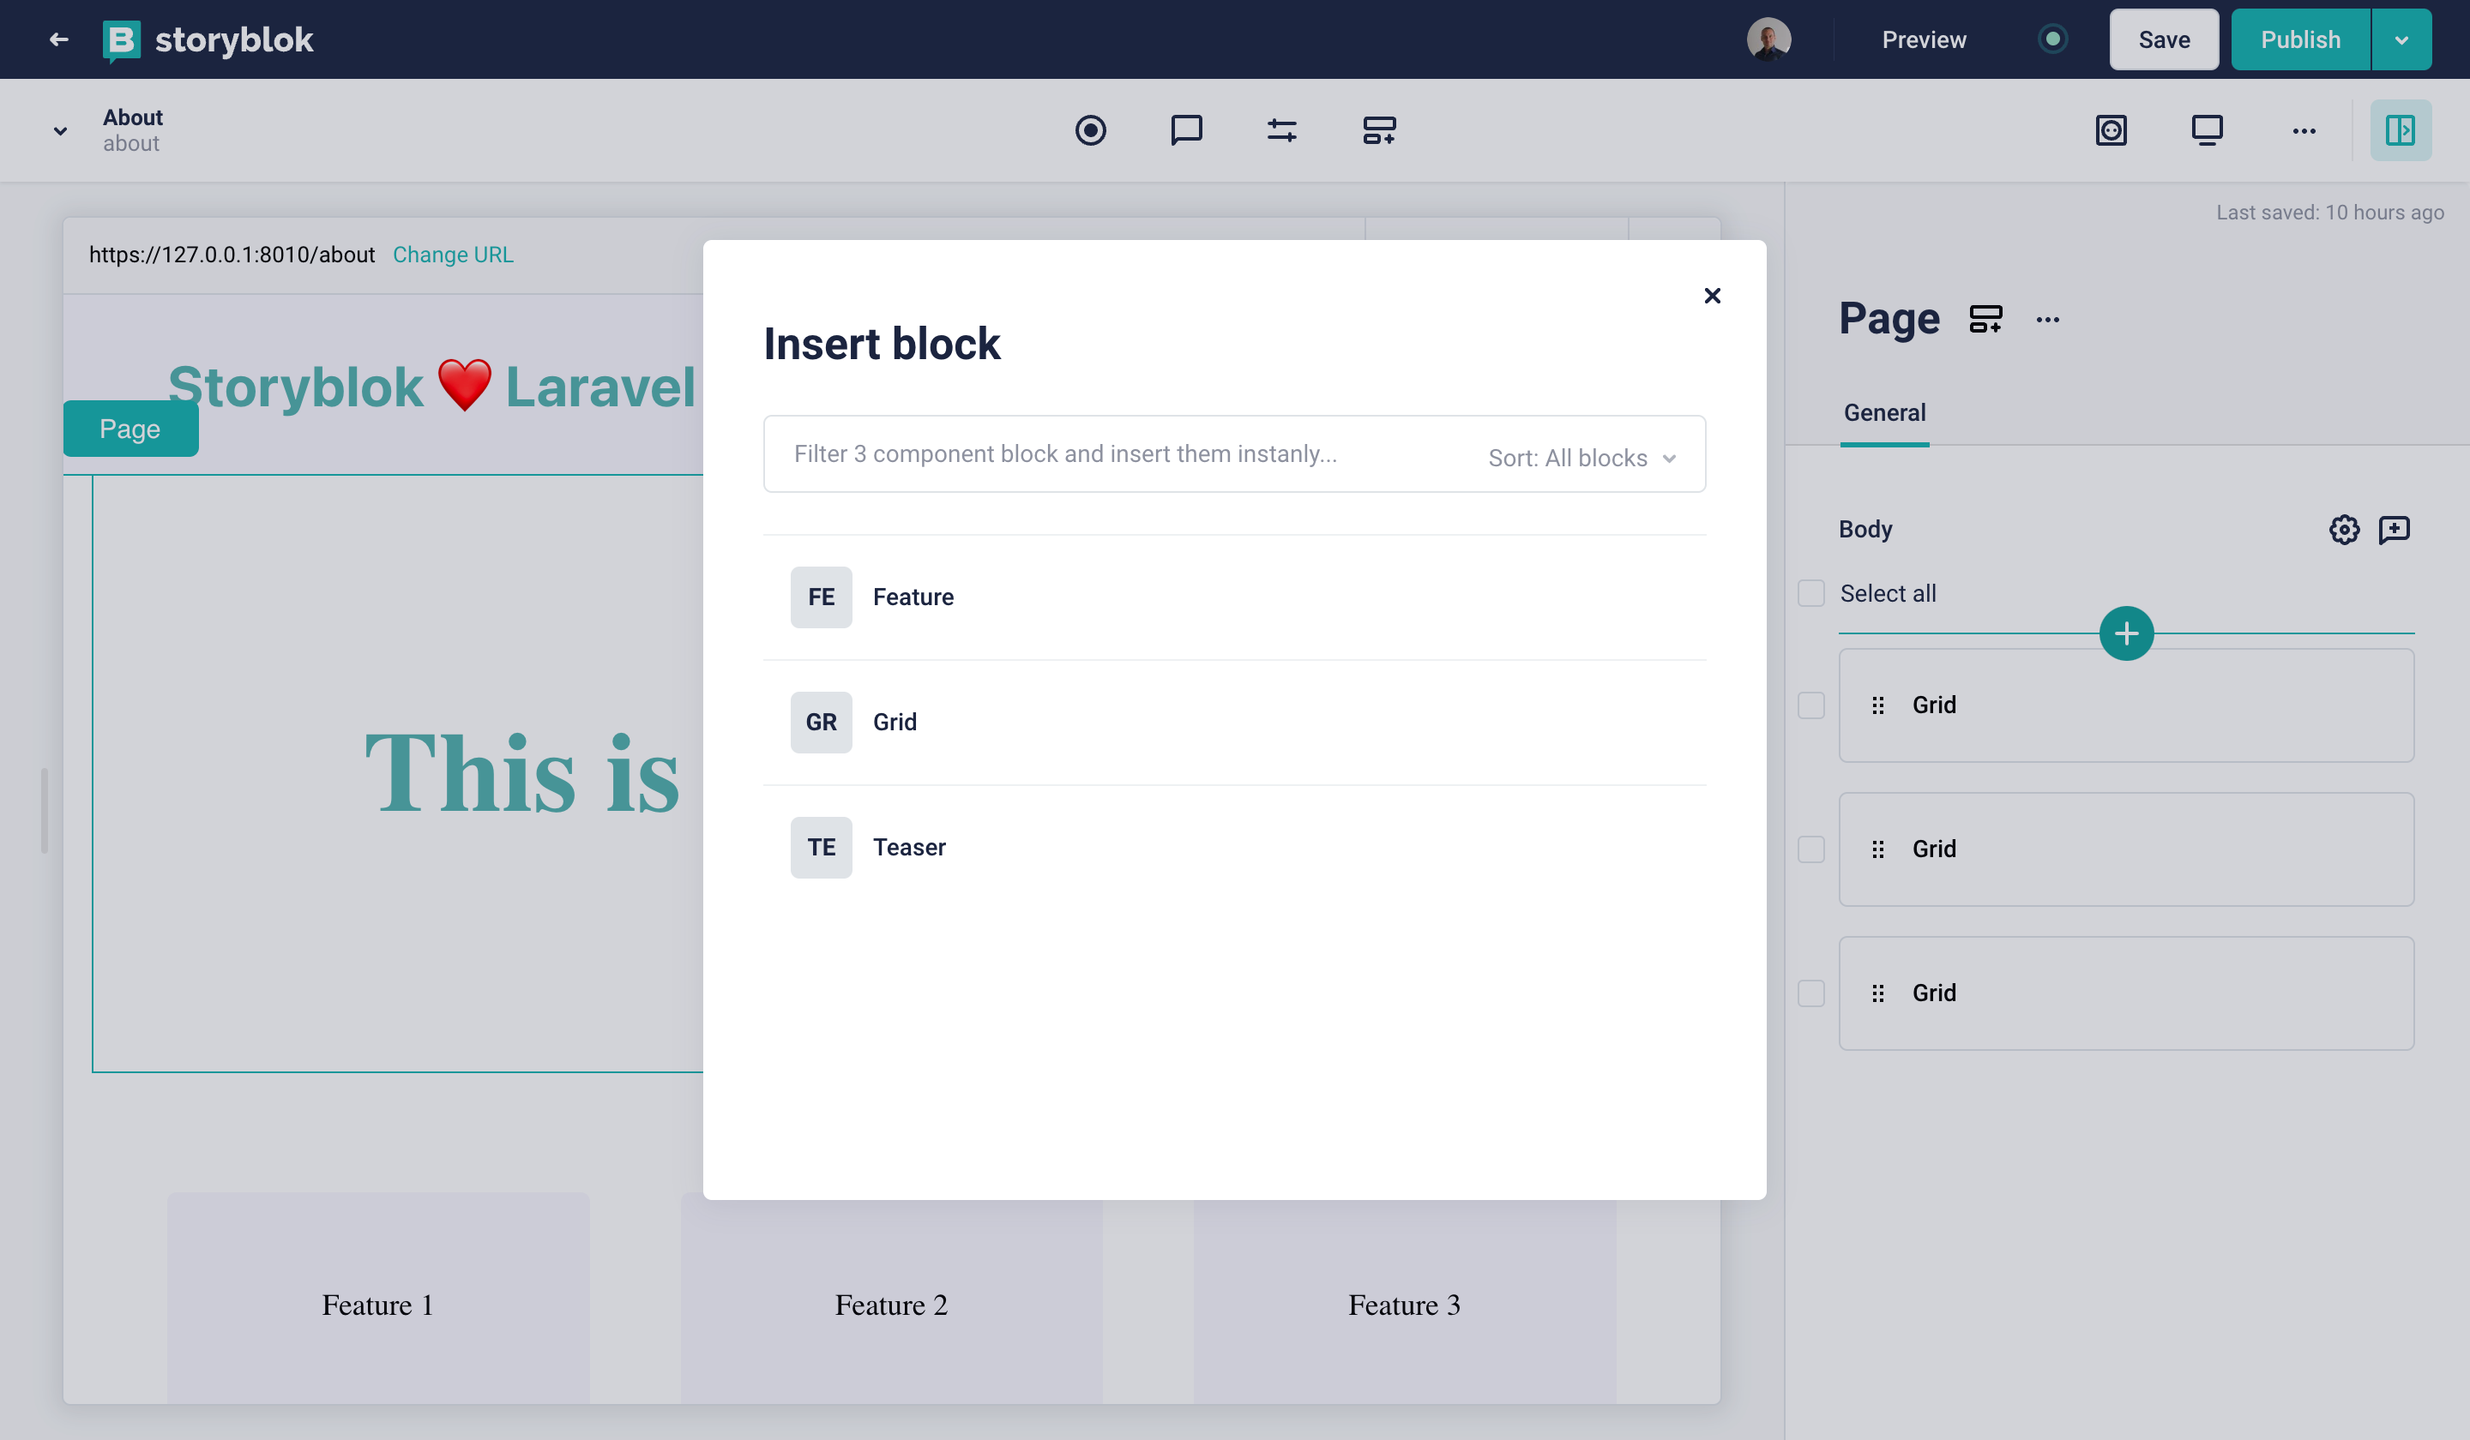Open the Publish options dropdown arrow
Viewport: 2470px width, 1440px height.
pyautogui.click(x=2401, y=39)
